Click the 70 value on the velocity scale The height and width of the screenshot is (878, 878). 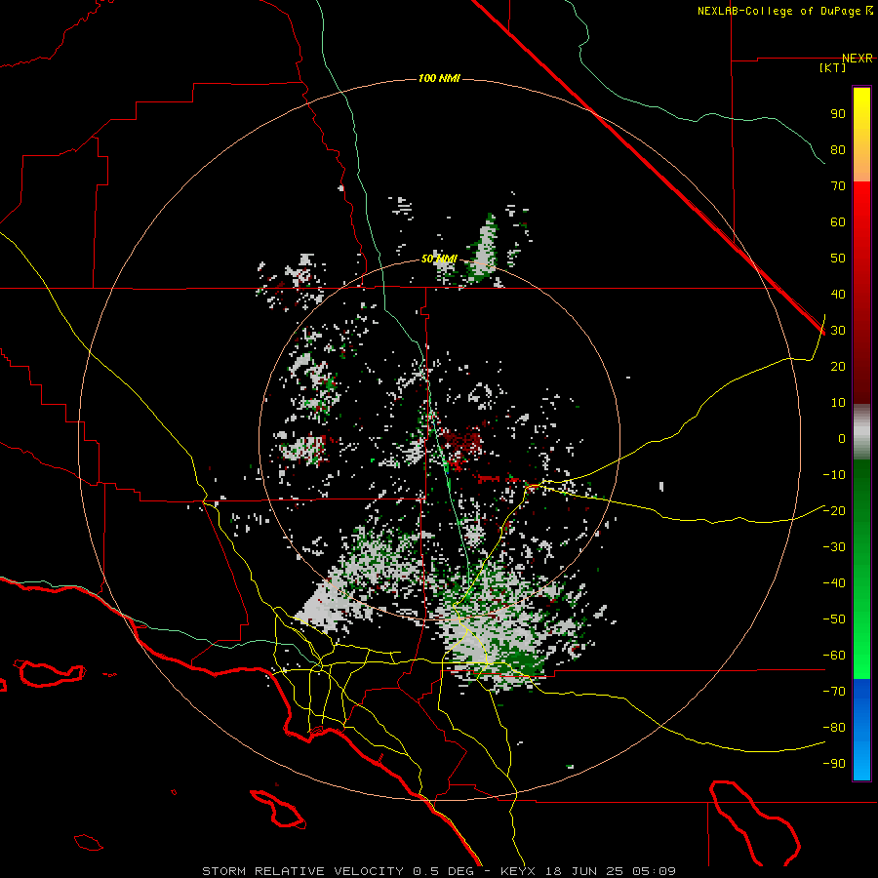pos(838,186)
